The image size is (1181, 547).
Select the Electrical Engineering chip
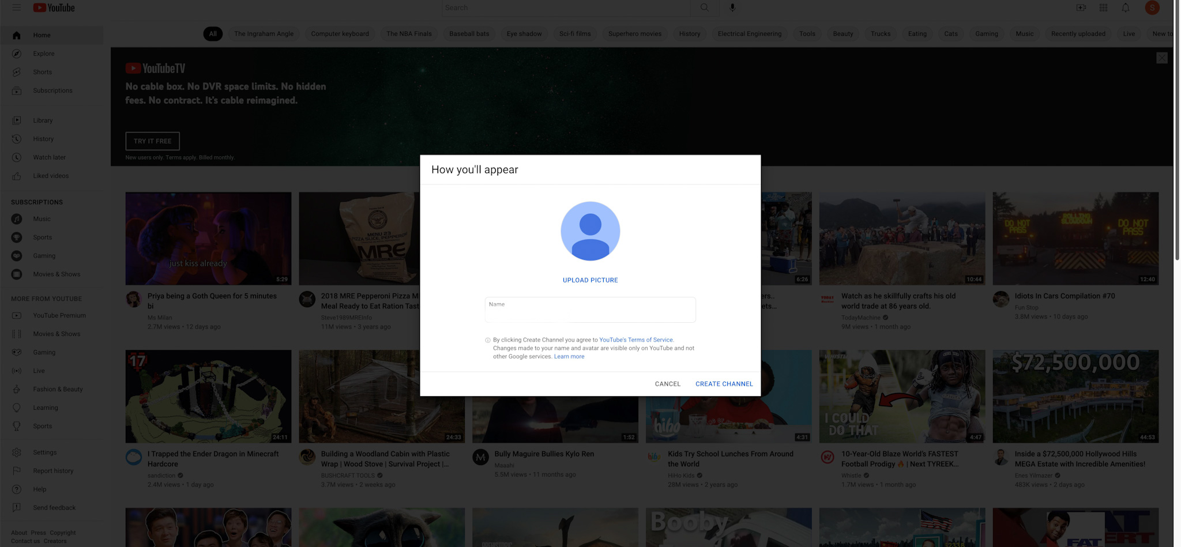pos(749,34)
